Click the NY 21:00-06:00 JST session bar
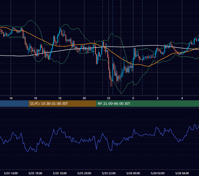Screen dimensions: 199x176 point(147,104)
